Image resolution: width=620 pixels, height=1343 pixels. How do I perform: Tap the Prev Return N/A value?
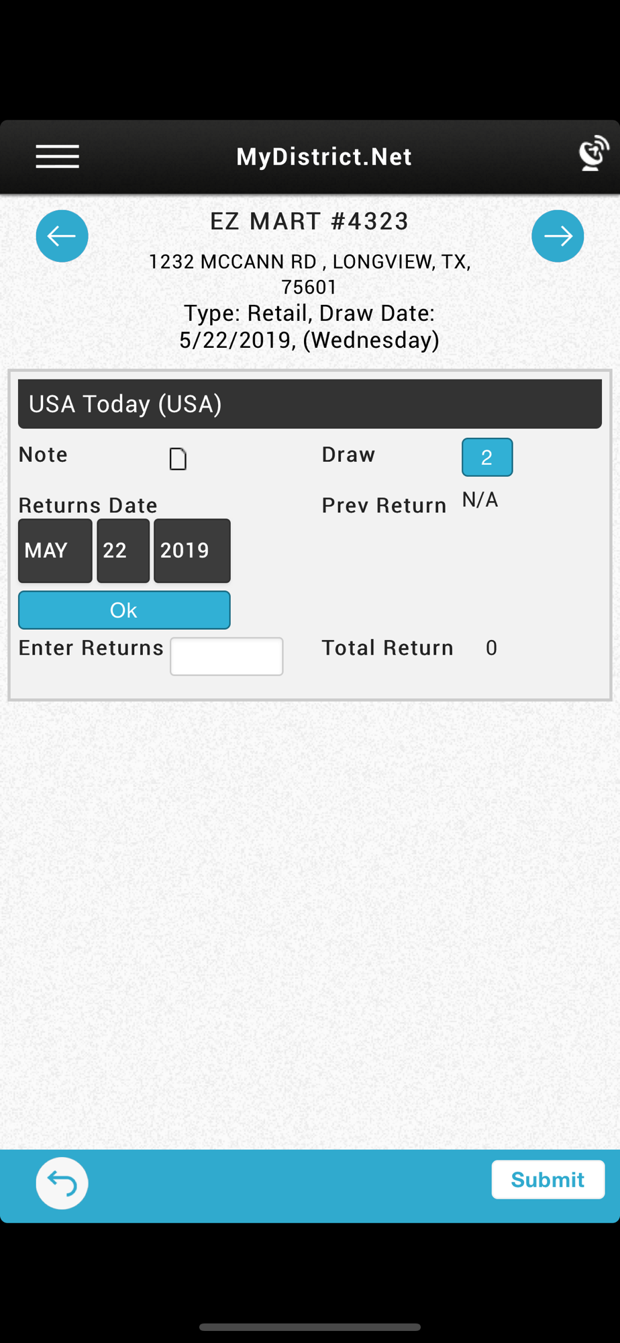(x=480, y=500)
